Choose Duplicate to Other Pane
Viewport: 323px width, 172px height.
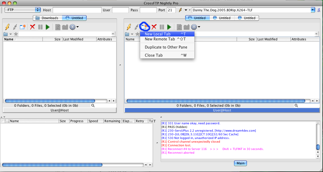tap(167, 47)
